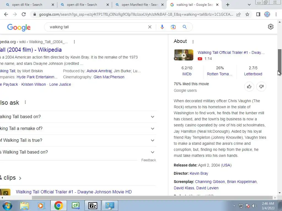Search by image with camera icon
The image size is (282, 211).
coord(173,27)
